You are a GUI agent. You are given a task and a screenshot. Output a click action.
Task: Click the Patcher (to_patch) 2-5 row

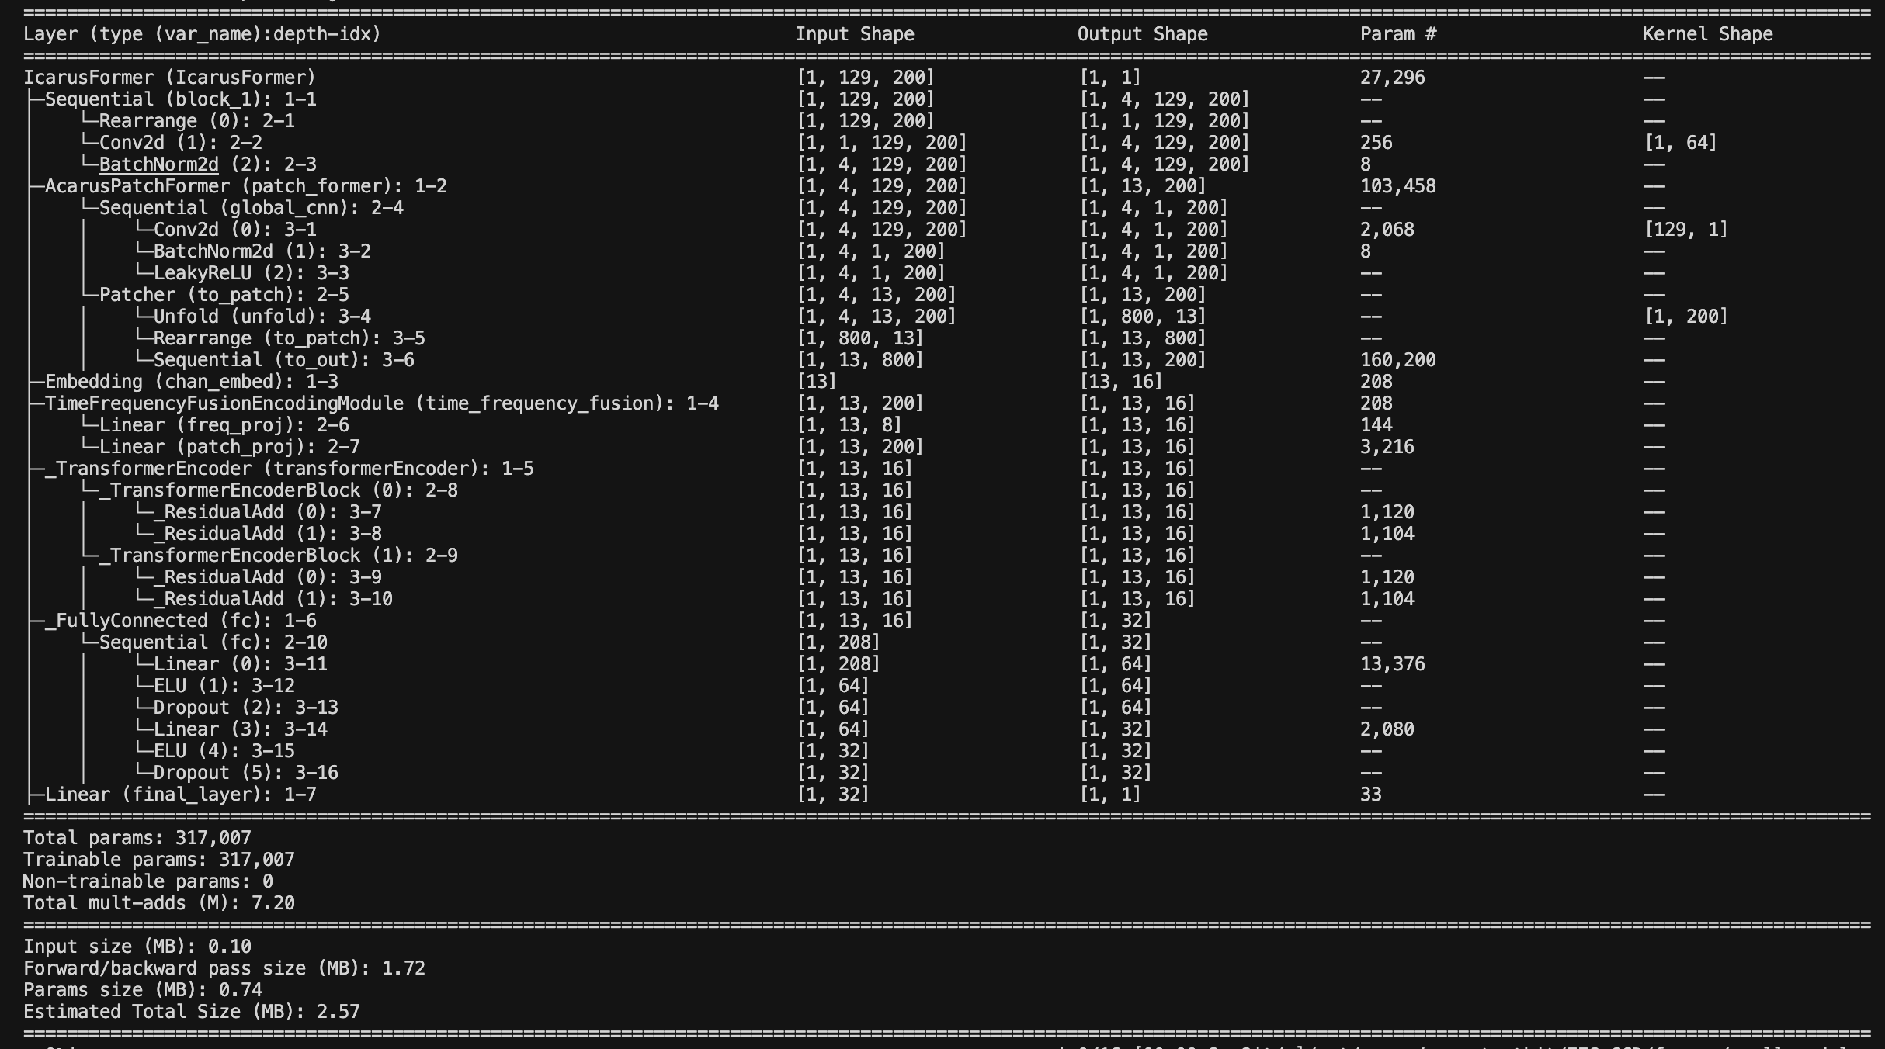click(224, 295)
